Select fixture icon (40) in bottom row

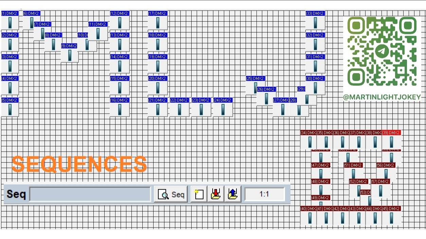pyautogui.click(x=308, y=216)
